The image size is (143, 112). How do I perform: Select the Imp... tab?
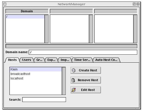point(65,60)
